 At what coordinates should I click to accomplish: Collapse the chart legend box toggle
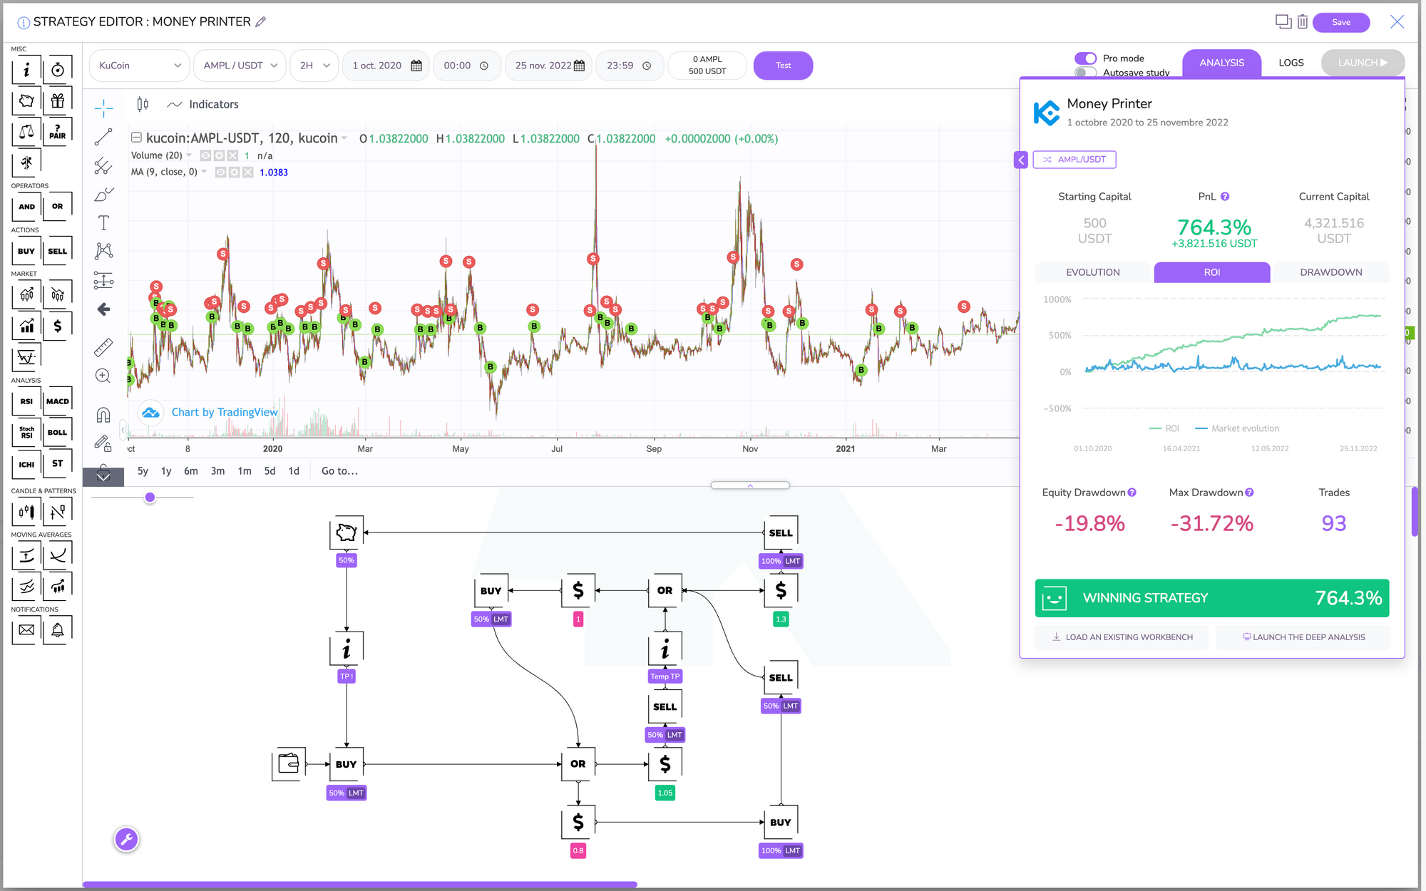136,138
